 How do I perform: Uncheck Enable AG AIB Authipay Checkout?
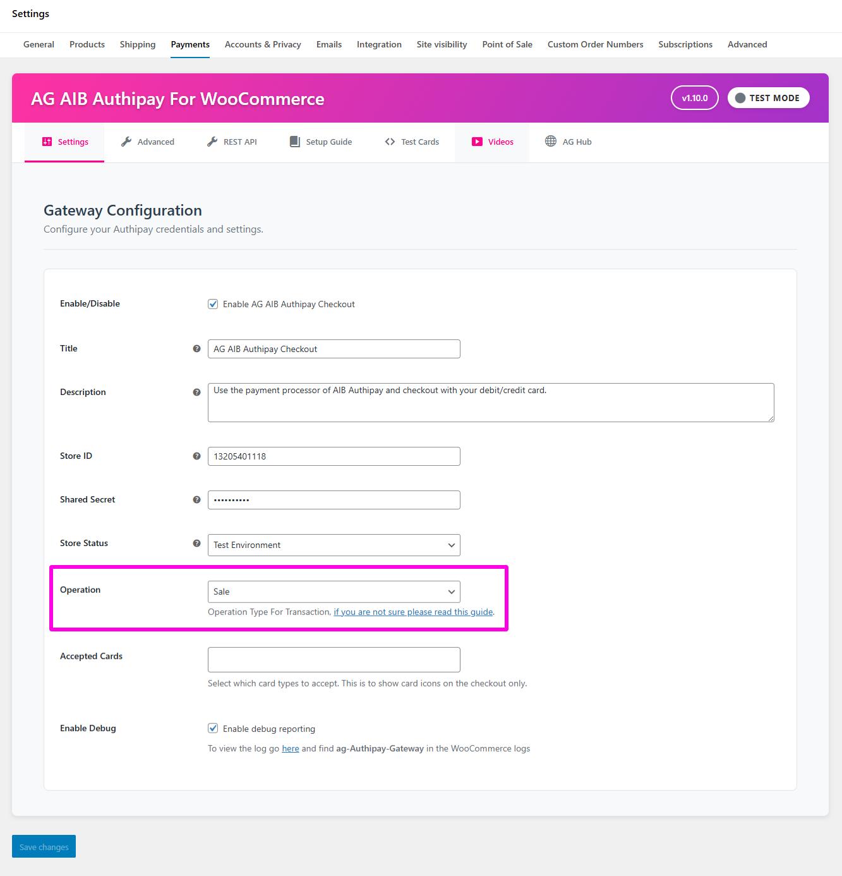coord(214,304)
